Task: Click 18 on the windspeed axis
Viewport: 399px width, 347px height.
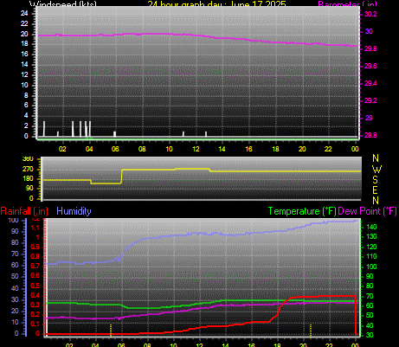Action: 24,44
